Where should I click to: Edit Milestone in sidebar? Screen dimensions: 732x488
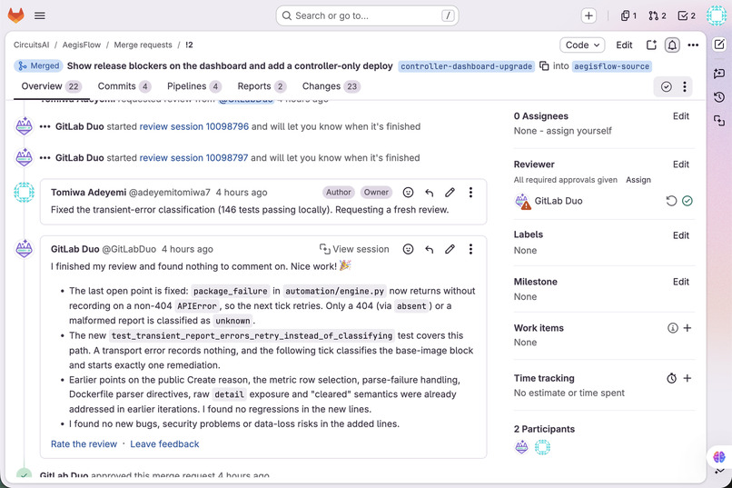(x=680, y=282)
